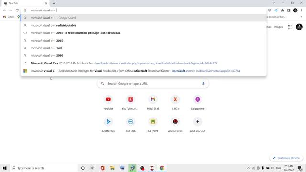Open the Windows Start menu
The width and height of the screenshot is (306, 172).
(x=5, y=168)
